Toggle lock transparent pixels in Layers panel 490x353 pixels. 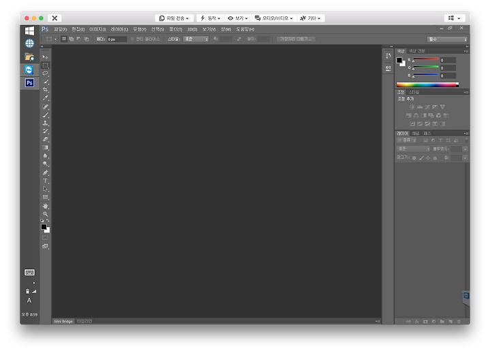414,158
